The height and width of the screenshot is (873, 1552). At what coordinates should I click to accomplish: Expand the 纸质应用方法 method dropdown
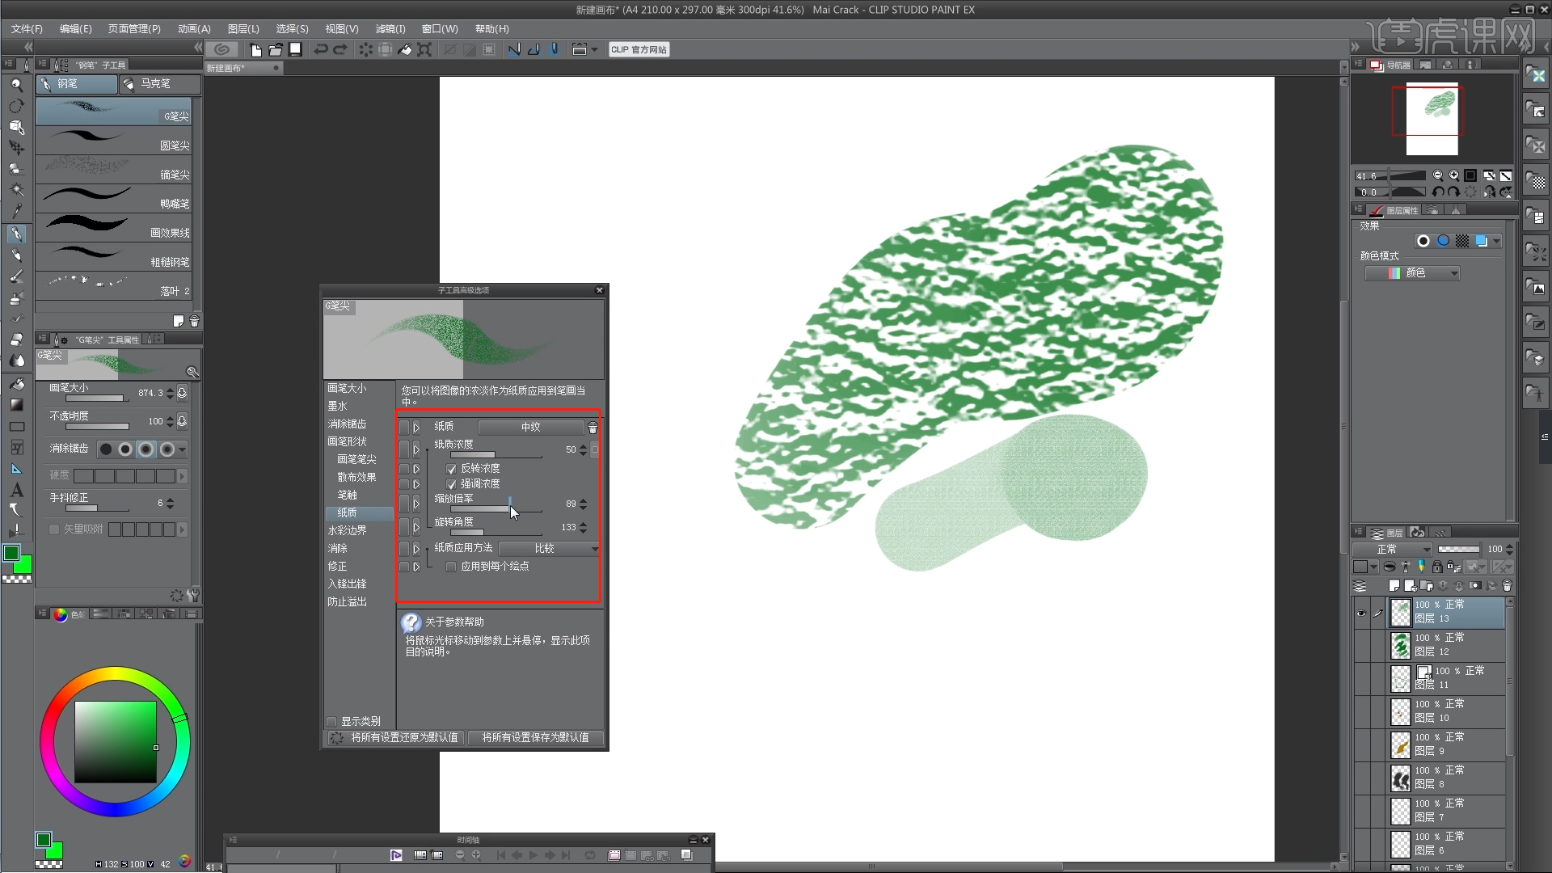[595, 548]
